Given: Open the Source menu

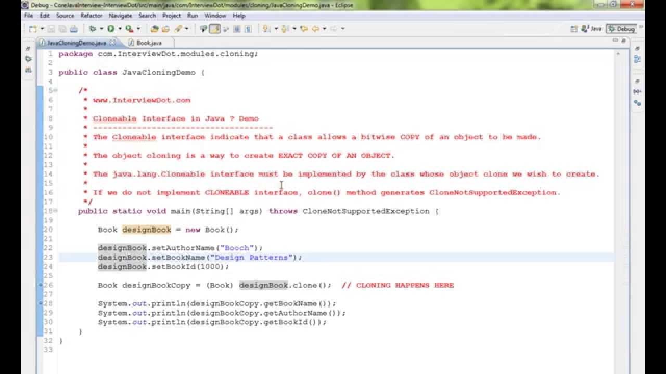Looking at the screenshot, I should [x=65, y=16].
